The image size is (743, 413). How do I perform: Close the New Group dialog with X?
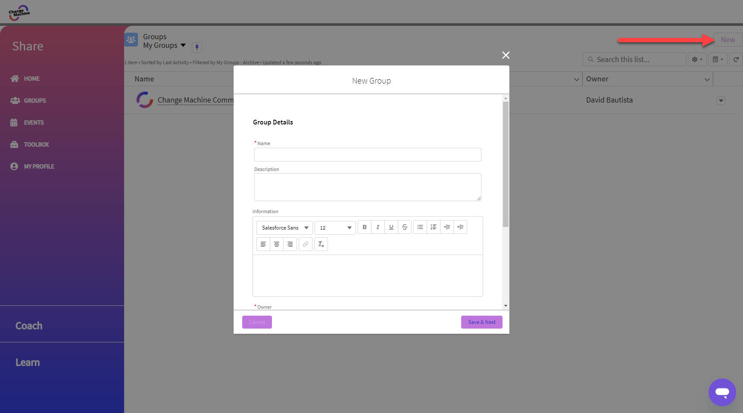[506, 55]
